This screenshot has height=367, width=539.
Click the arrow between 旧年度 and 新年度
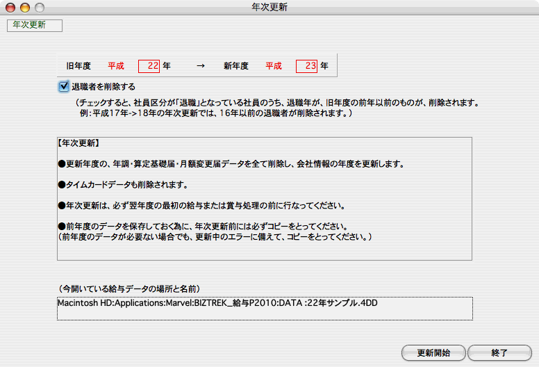click(x=201, y=66)
